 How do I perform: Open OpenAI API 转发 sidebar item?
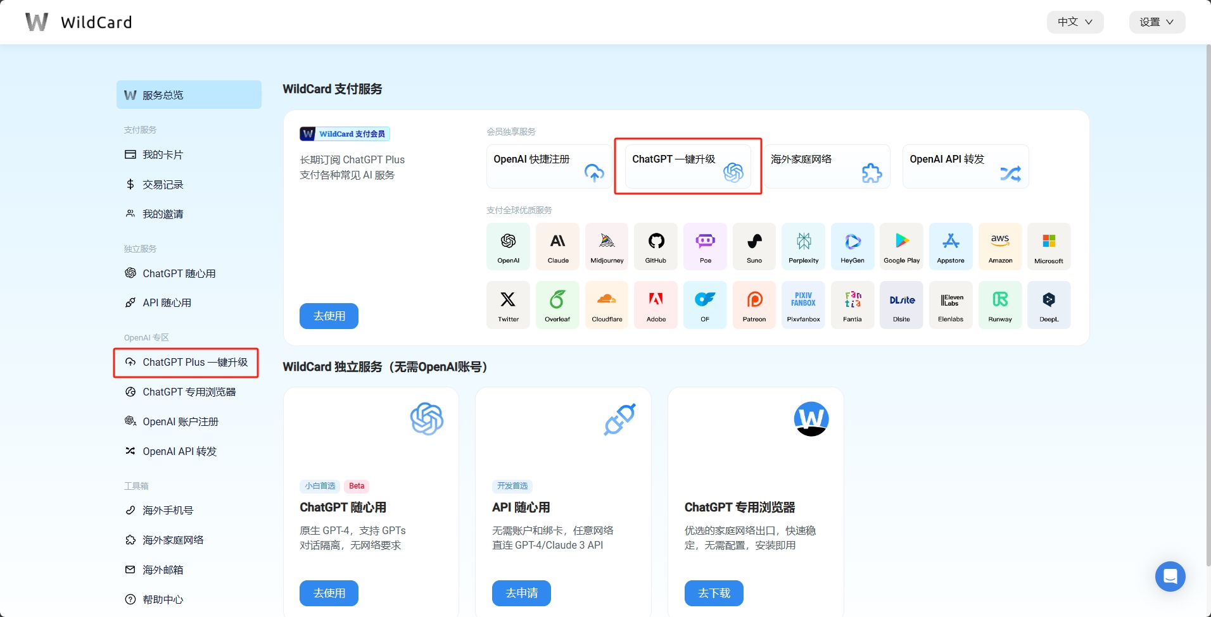point(189,451)
